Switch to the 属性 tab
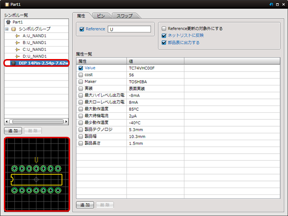The width and height of the screenshot is (288, 216). click(81, 16)
